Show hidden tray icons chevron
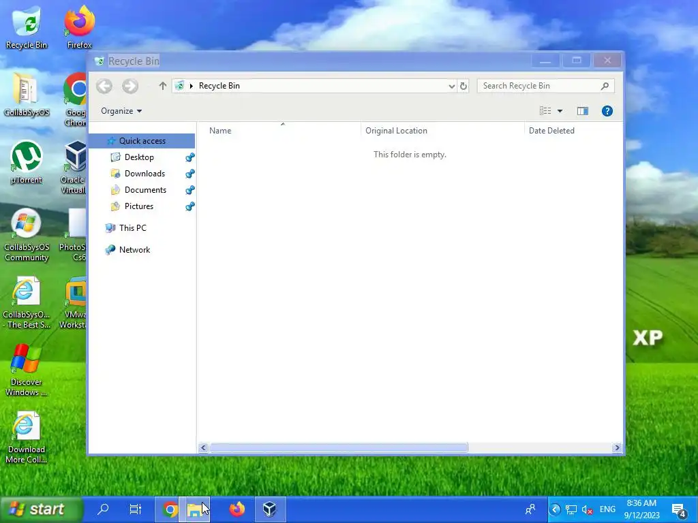 pyautogui.click(x=555, y=509)
